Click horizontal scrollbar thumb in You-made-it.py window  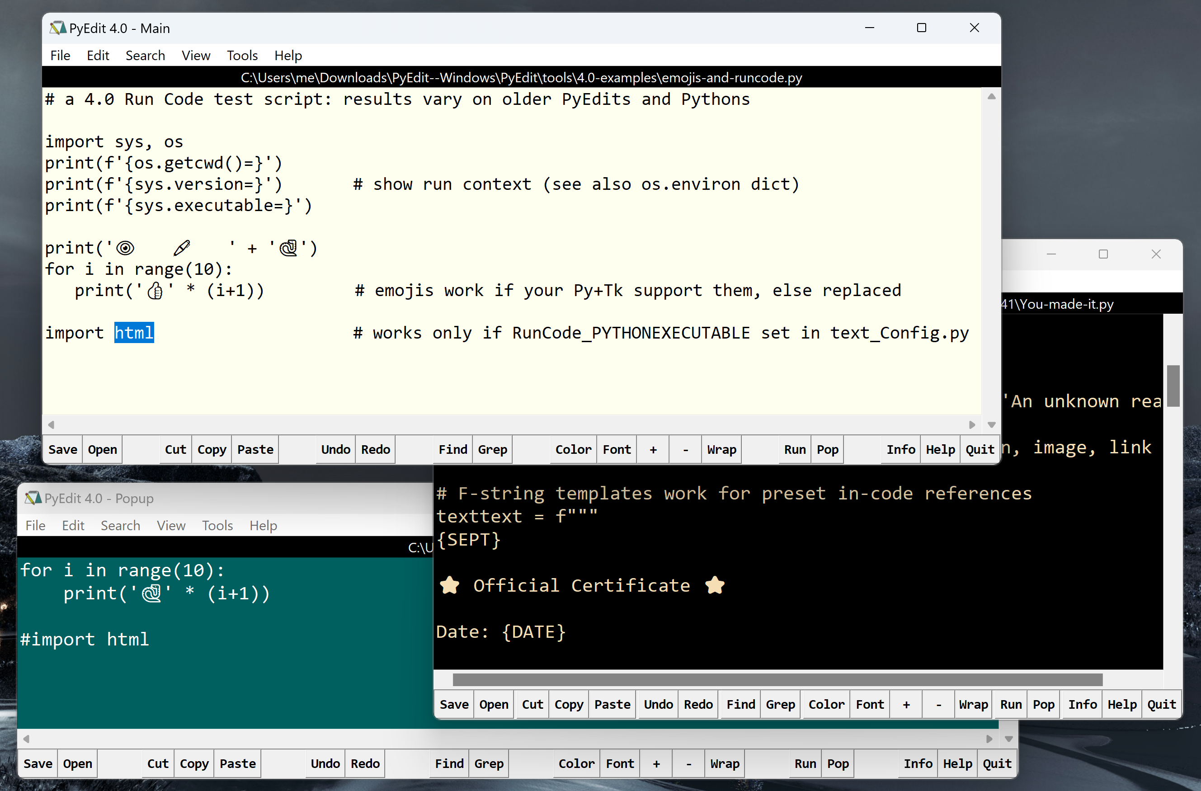tap(777, 679)
